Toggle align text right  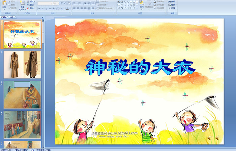coord(82,8)
